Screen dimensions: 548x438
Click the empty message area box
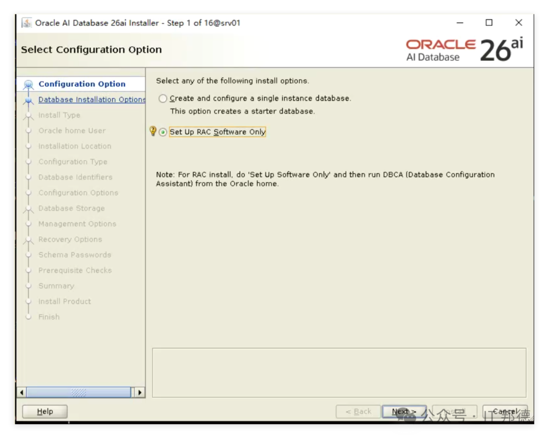pos(339,373)
